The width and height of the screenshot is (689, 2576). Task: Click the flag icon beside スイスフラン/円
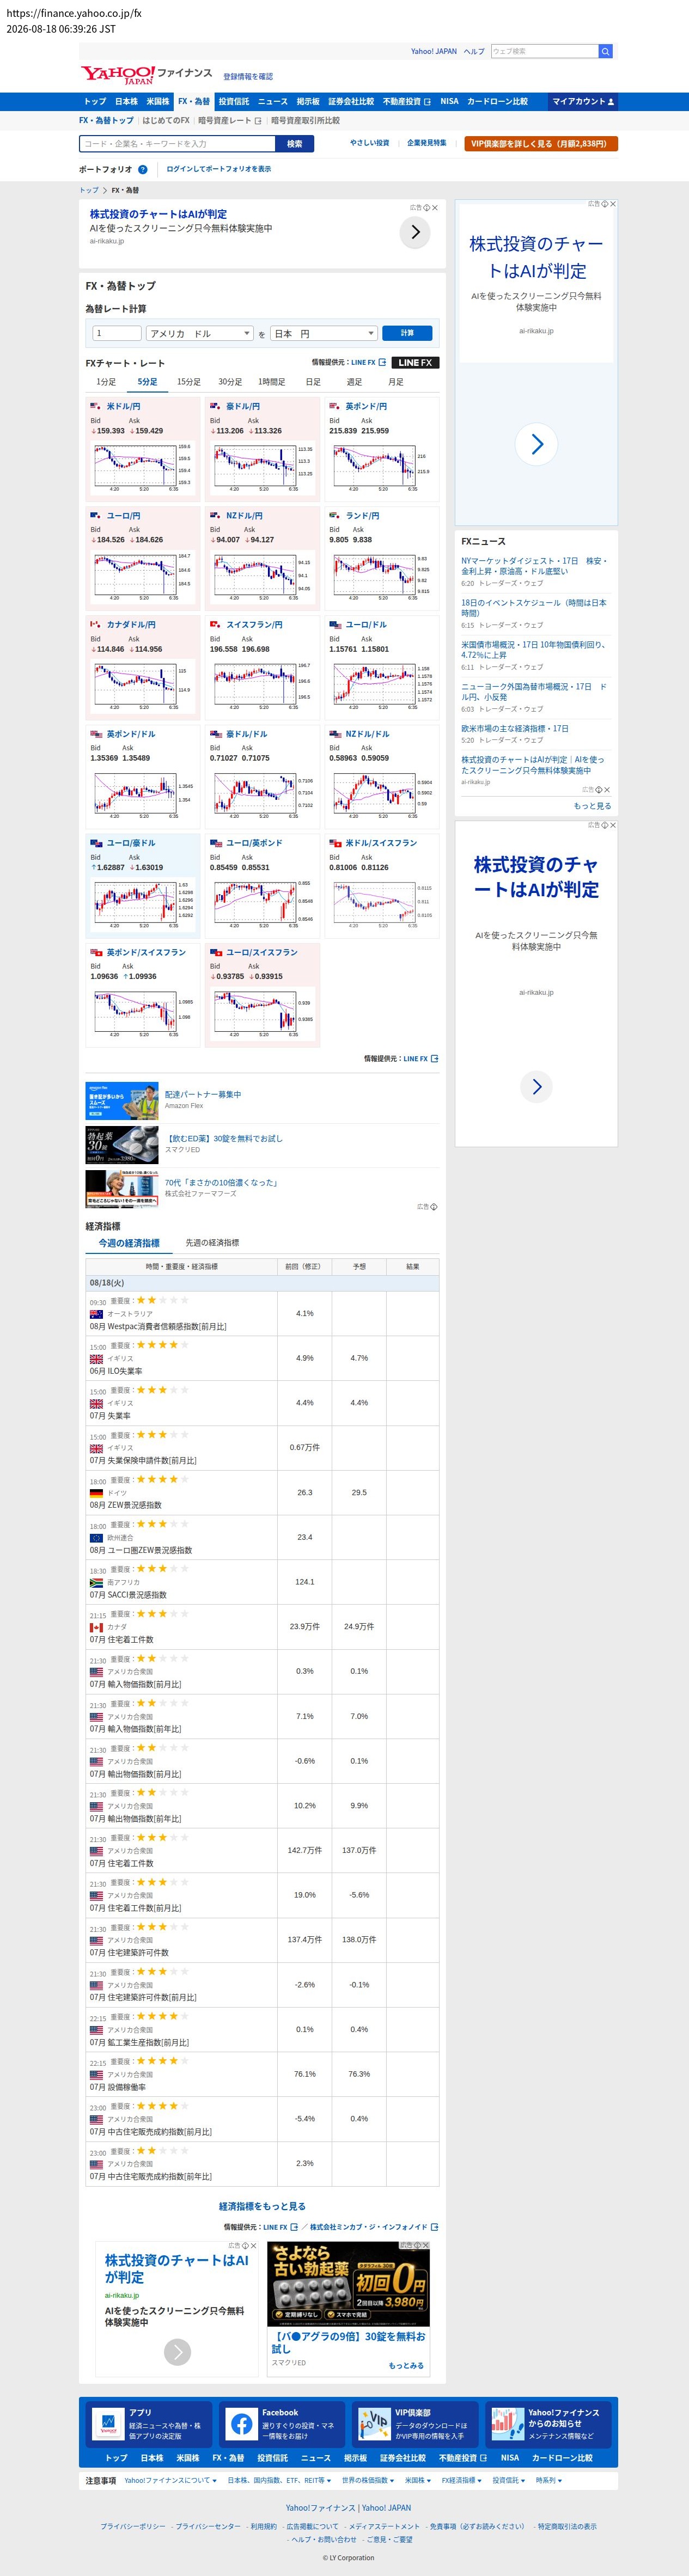click(x=215, y=625)
